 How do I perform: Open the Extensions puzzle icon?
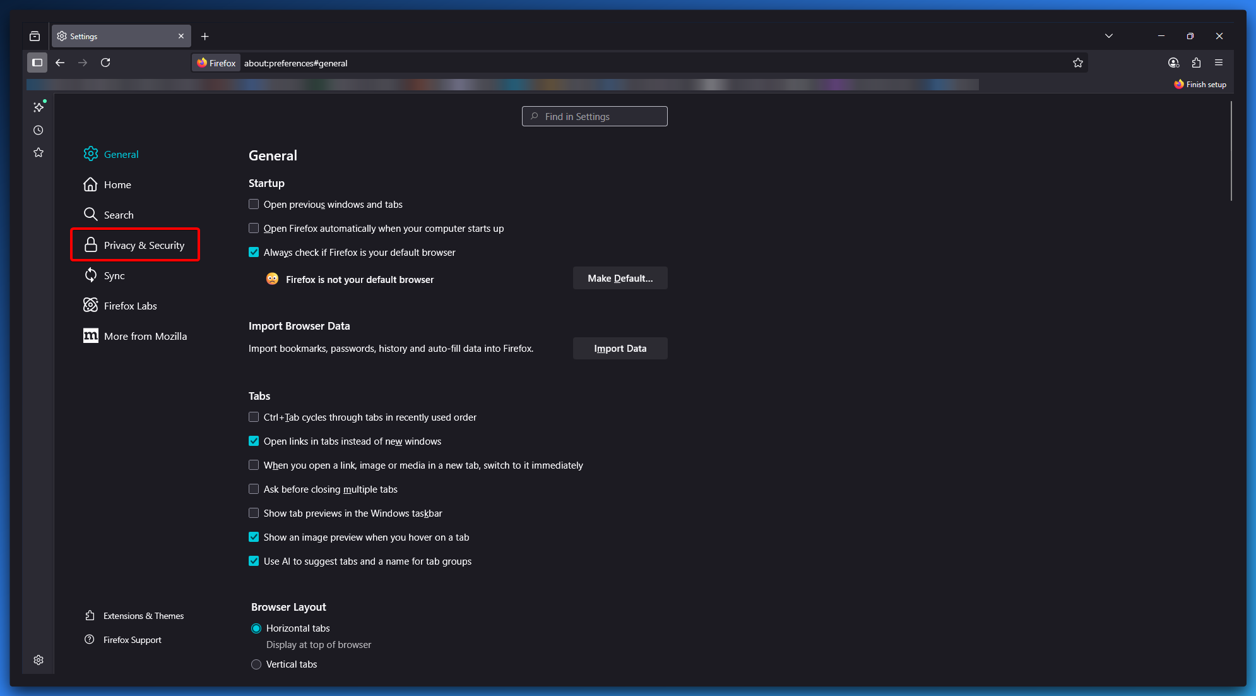click(1196, 63)
